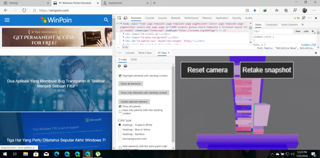320x158 pixels.
Task: Click browser back arrow
Action: pos(6,10)
